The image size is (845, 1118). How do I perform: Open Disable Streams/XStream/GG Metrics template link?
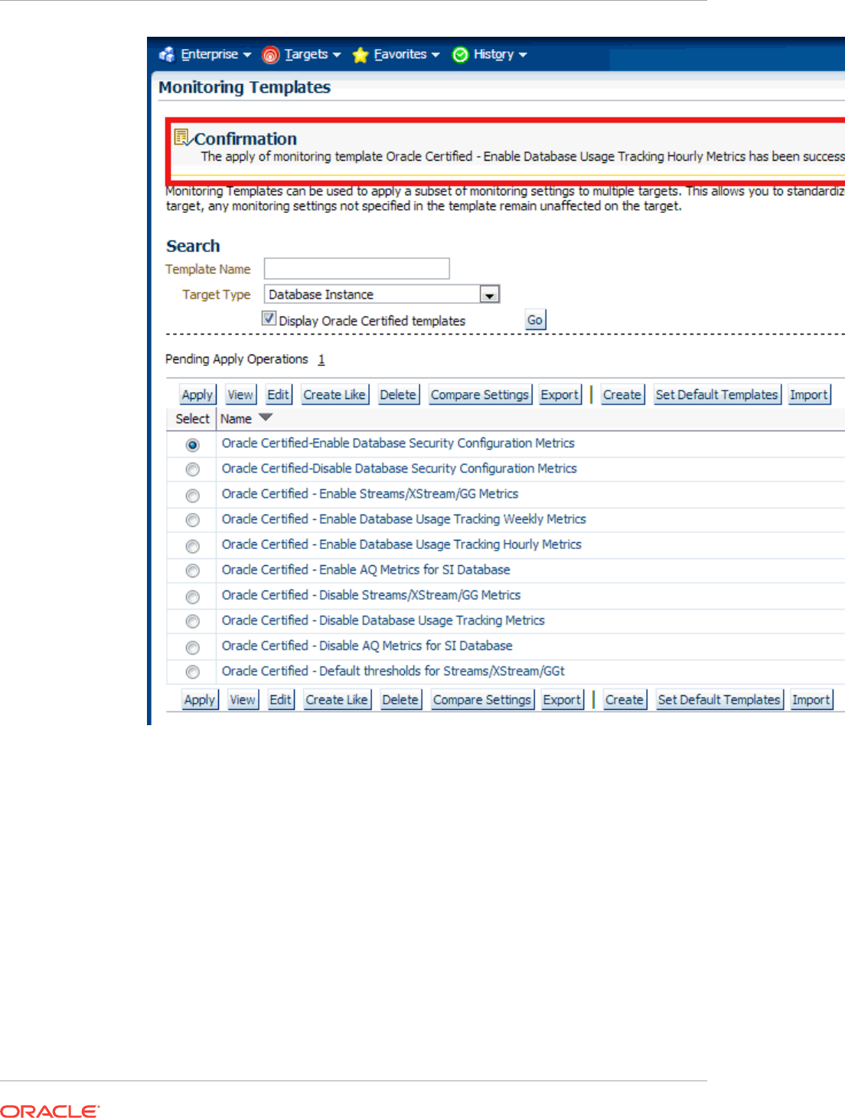(x=371, y=594)
